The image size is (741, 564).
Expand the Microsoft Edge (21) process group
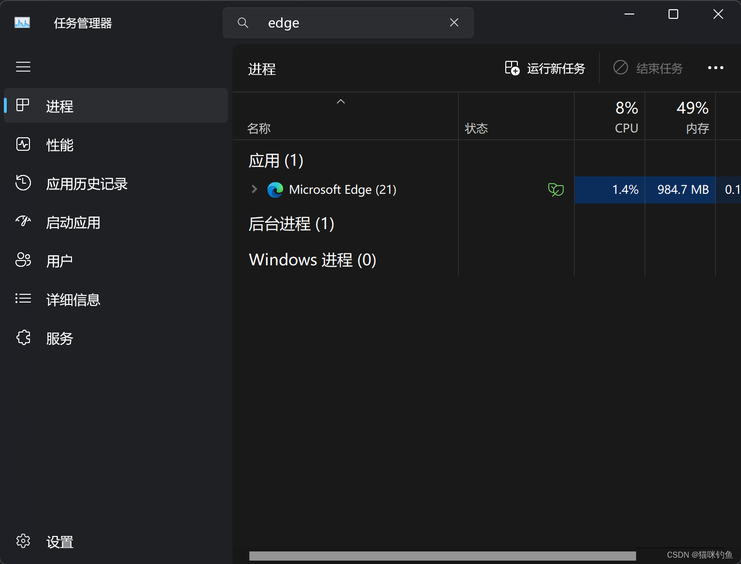254,189
